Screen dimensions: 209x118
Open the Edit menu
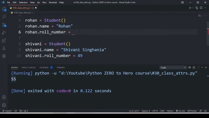tap(14, 2)
